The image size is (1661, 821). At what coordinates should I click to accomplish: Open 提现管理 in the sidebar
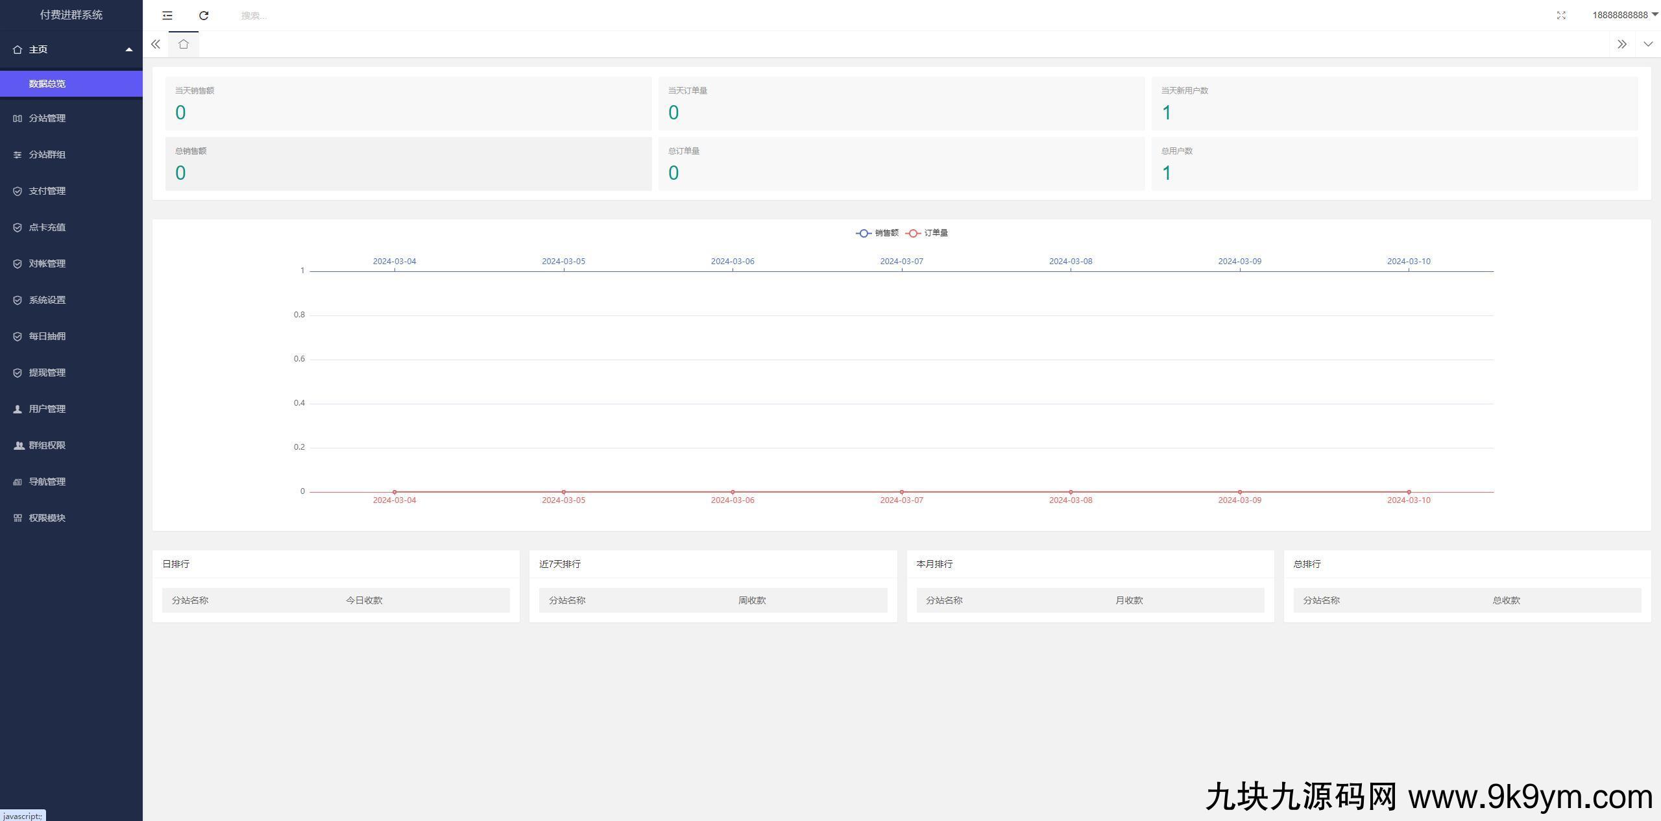(x=71, y=373)
